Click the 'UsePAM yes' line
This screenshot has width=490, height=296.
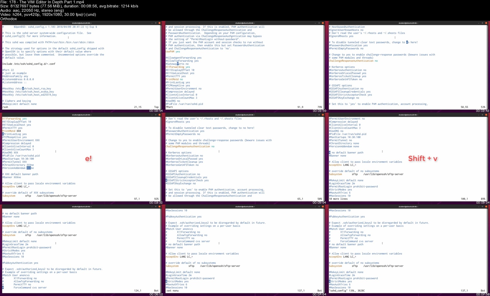coord(173,52)
